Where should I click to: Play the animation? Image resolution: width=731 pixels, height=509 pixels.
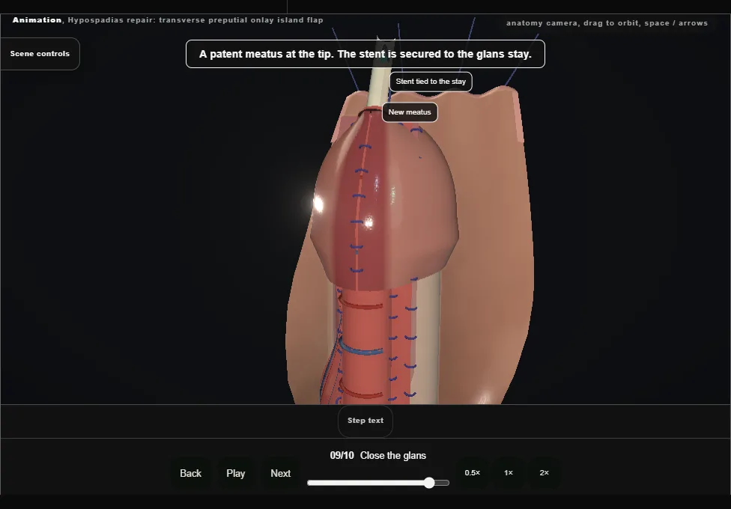tap(235, 473)
